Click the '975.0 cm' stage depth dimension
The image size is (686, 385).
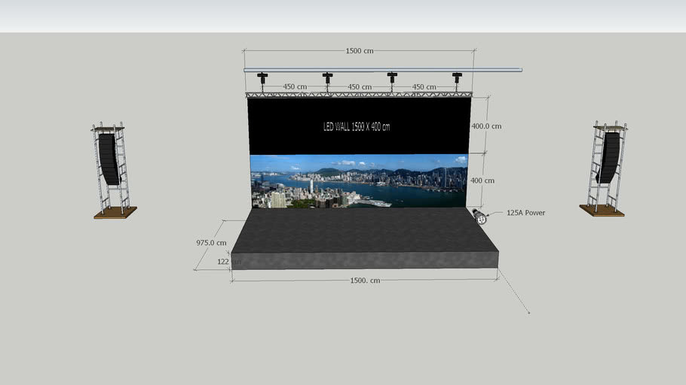click(x=211, y=243)
